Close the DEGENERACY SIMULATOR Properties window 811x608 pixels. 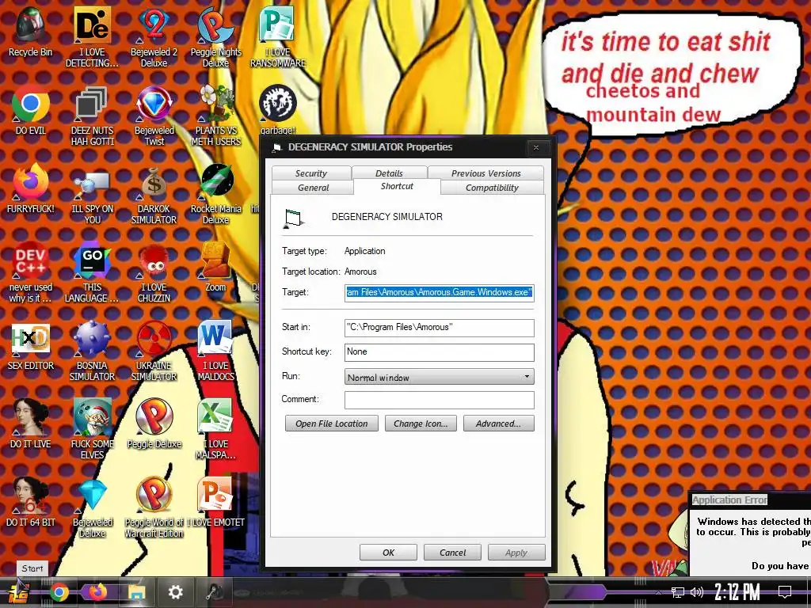[x=536, y=148]
